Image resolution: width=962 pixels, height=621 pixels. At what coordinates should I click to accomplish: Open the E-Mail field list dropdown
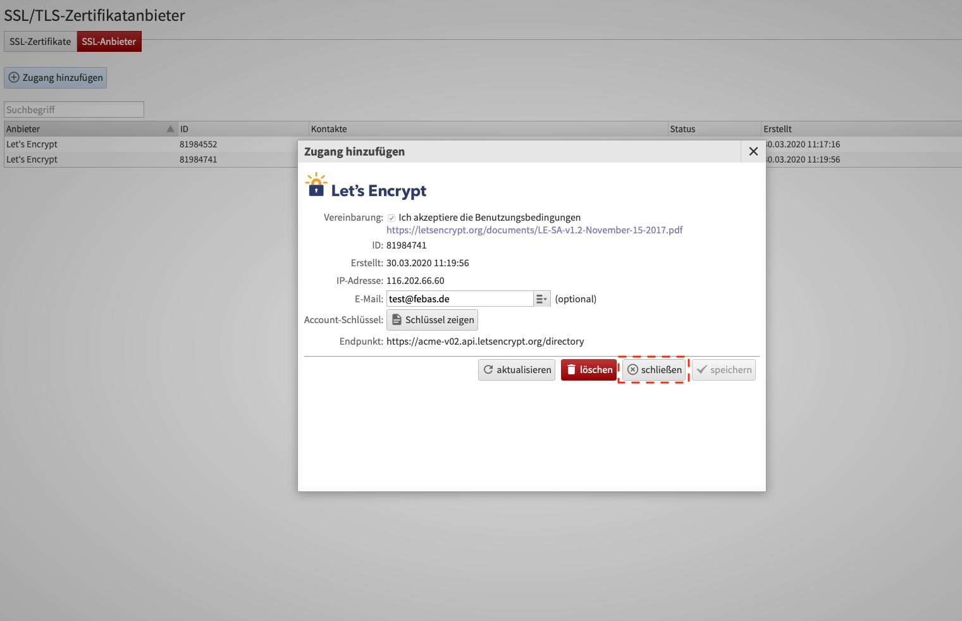click(542, 299)
